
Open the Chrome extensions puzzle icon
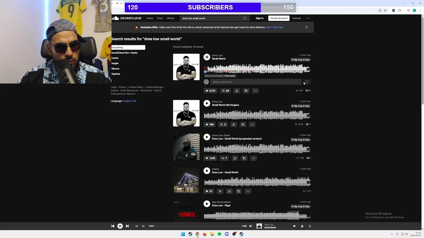point(399,10)
